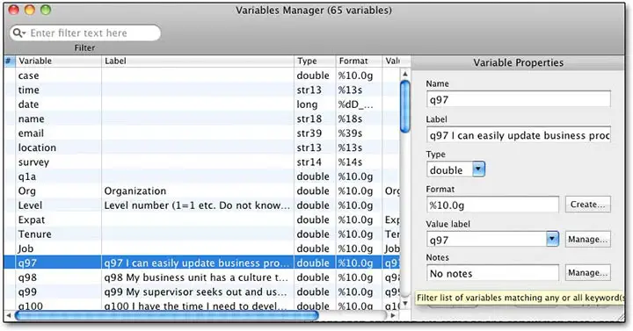The image size is (633, 331).
Task: Click the horizontal scrollbar right arrow
Action: [x=393, y=315]
